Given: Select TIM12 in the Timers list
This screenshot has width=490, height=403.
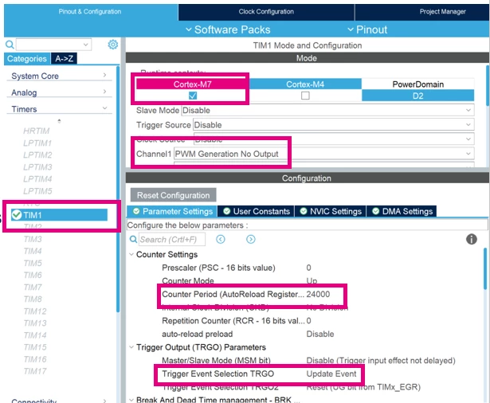Looking at the screenshot, I should [x=35, y=311].
